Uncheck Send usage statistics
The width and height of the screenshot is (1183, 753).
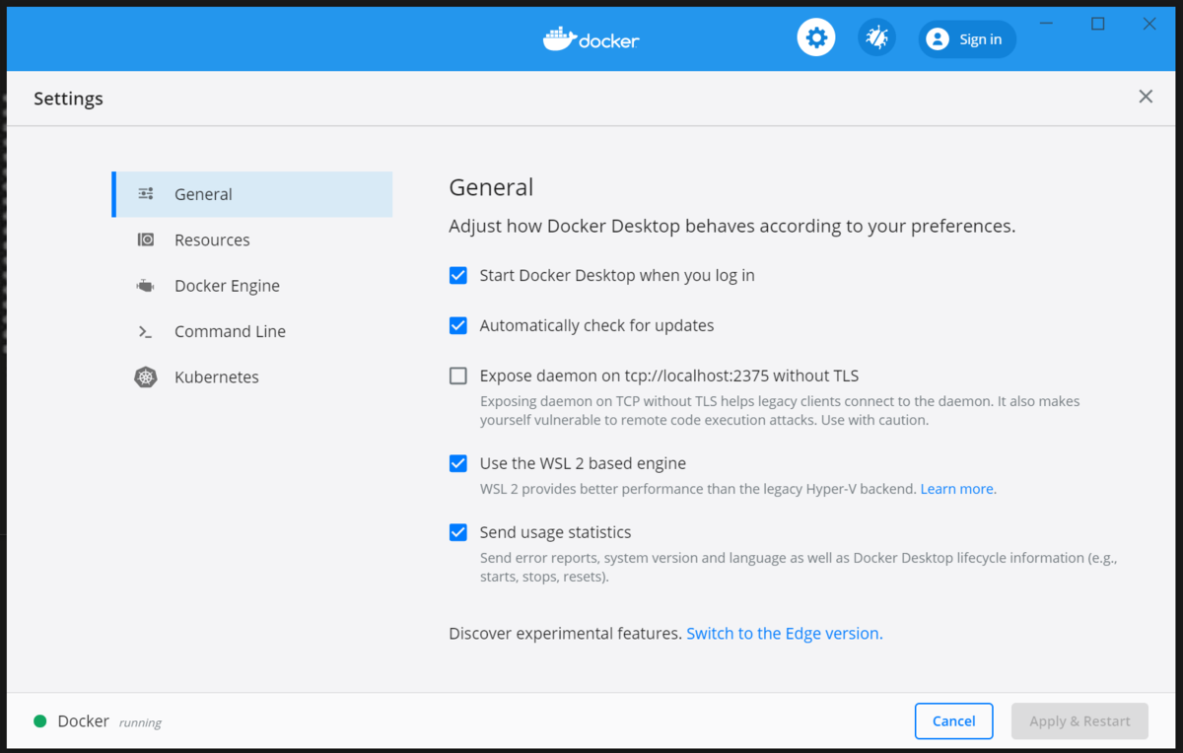pos(458,532)
